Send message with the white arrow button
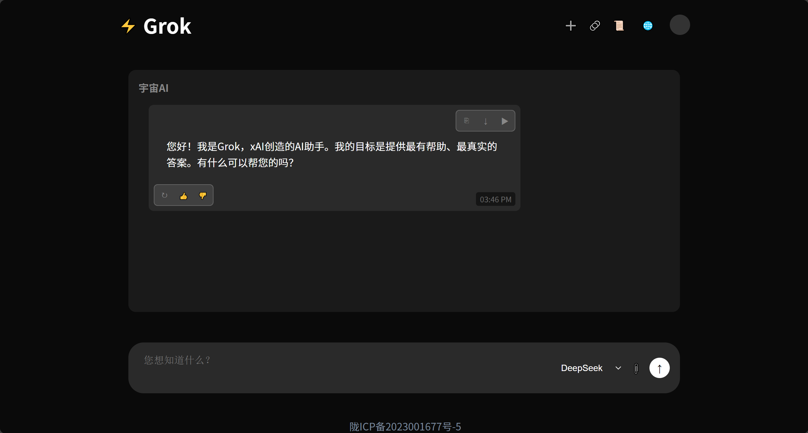 [659, 368]
